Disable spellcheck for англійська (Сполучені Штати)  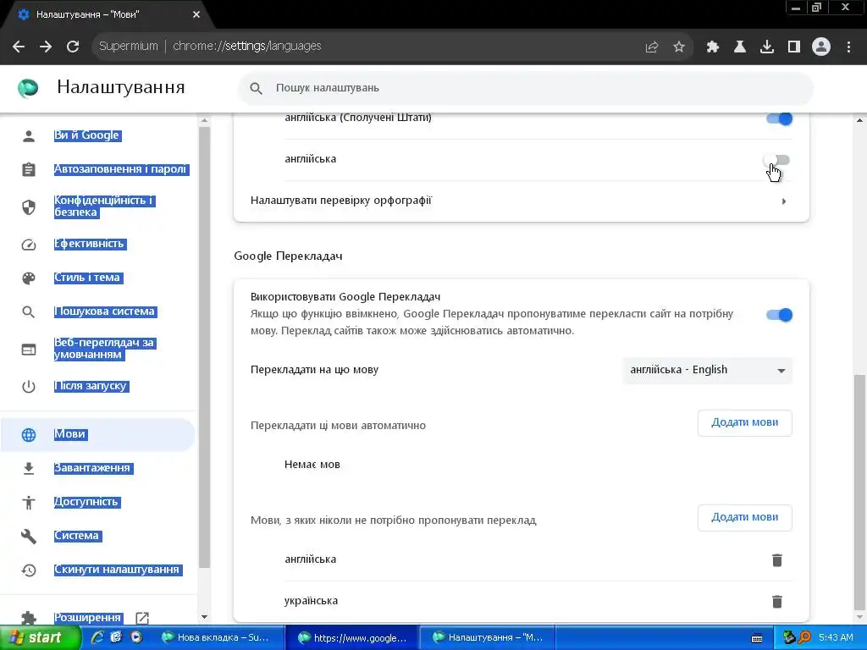coord(779,118)
